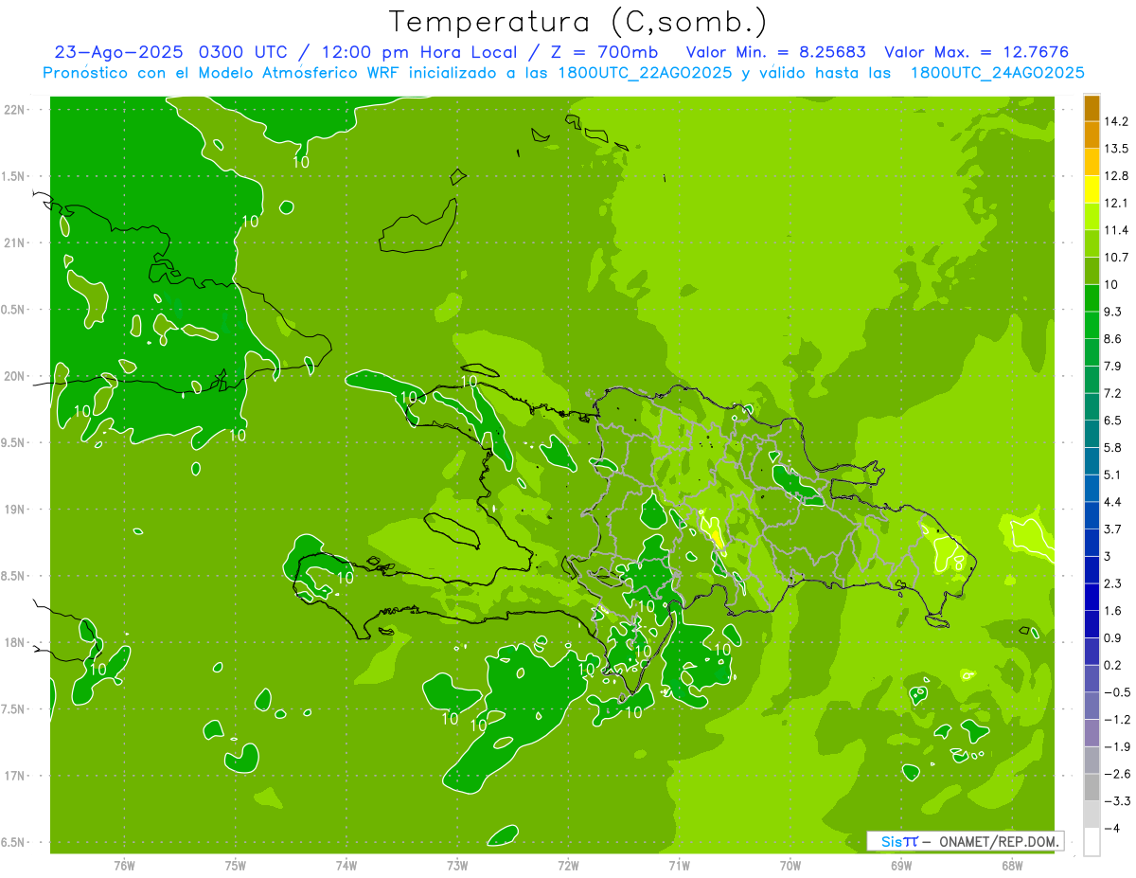Click the colorbar label '10.7'
Screen dimensions: 1136x878
(1117, 258)
